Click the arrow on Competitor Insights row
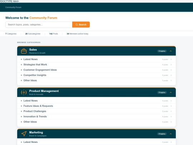This screenshot has height=145, width=193. [x=171, y=75]
